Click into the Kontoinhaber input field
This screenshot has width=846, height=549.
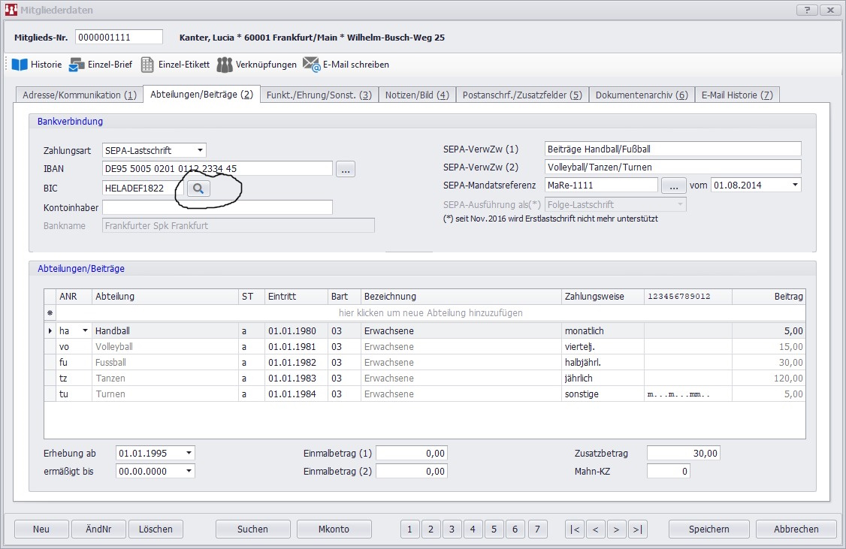[217, 207]
